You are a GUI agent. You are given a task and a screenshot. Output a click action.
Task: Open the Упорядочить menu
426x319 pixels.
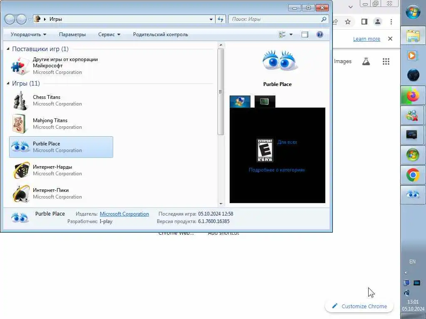point(29,34)
